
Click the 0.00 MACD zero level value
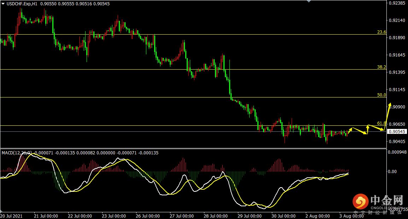tap(392, 172)
